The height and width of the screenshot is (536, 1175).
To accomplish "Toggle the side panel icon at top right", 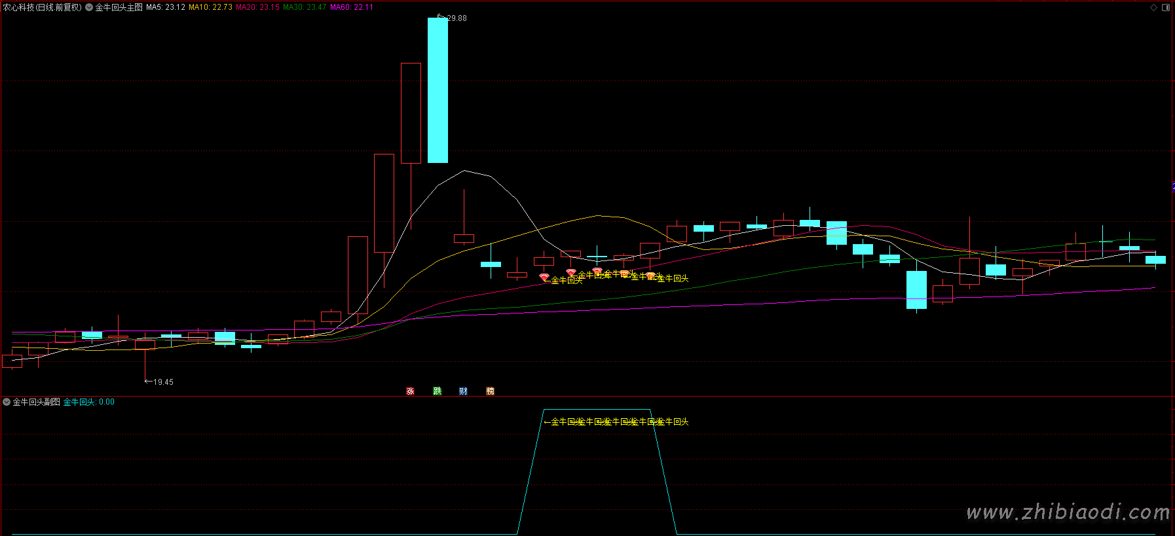I will click(1166, 7).
